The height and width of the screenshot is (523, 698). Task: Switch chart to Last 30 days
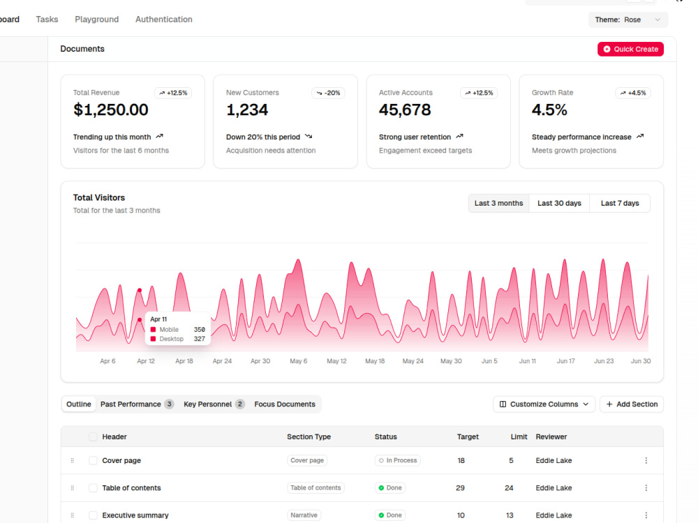coord(559,203)
